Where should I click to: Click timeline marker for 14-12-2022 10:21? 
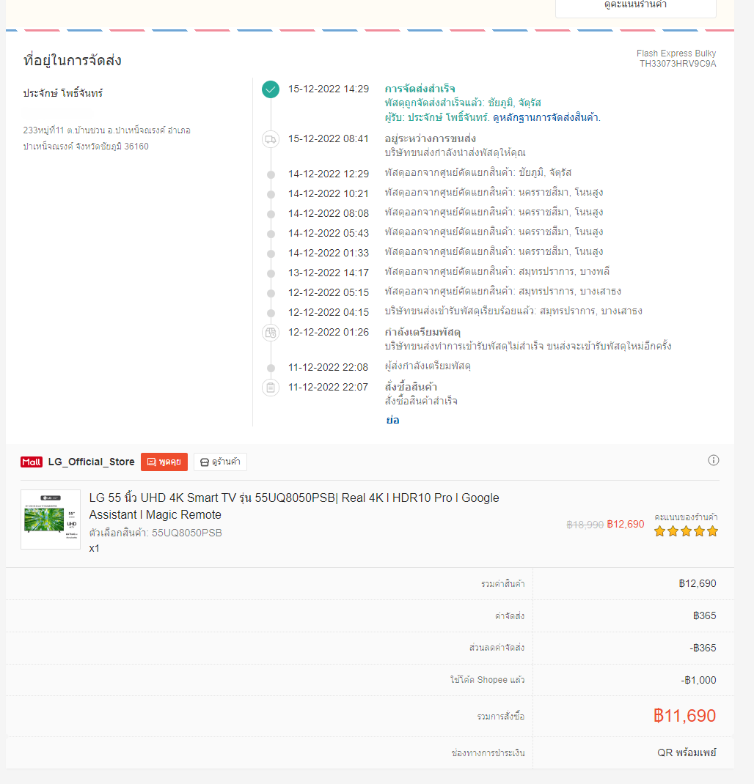point(271,194)
